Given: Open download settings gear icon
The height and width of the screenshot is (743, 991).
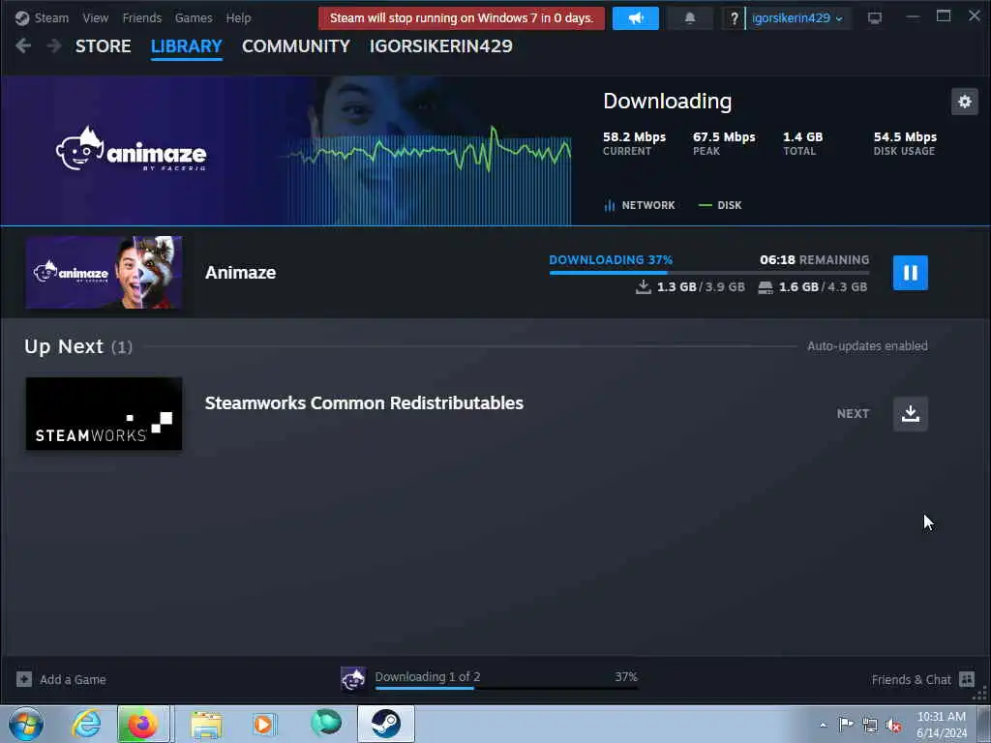Looking at the screenshot, I should 965,102.
